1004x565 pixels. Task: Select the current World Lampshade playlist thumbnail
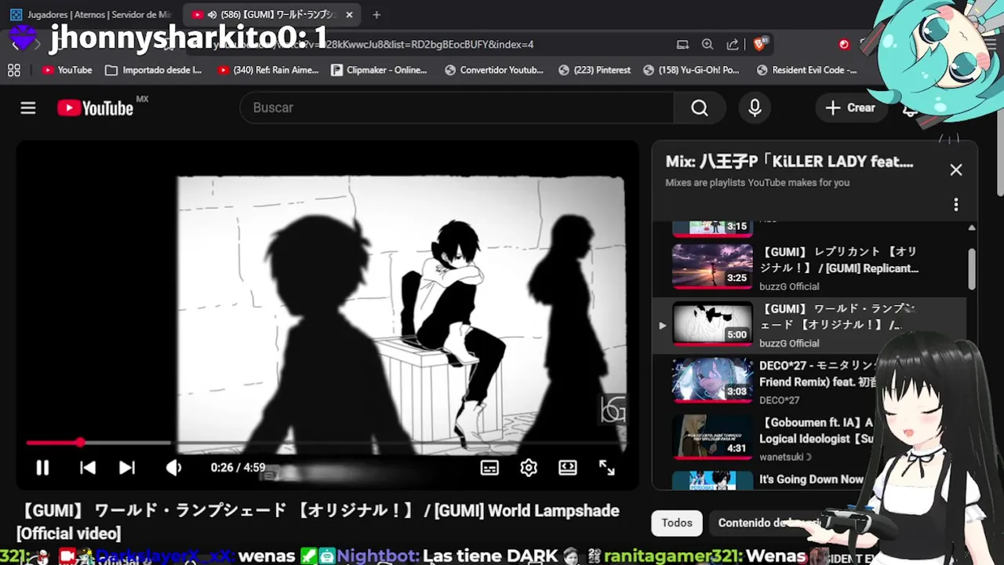712,323
